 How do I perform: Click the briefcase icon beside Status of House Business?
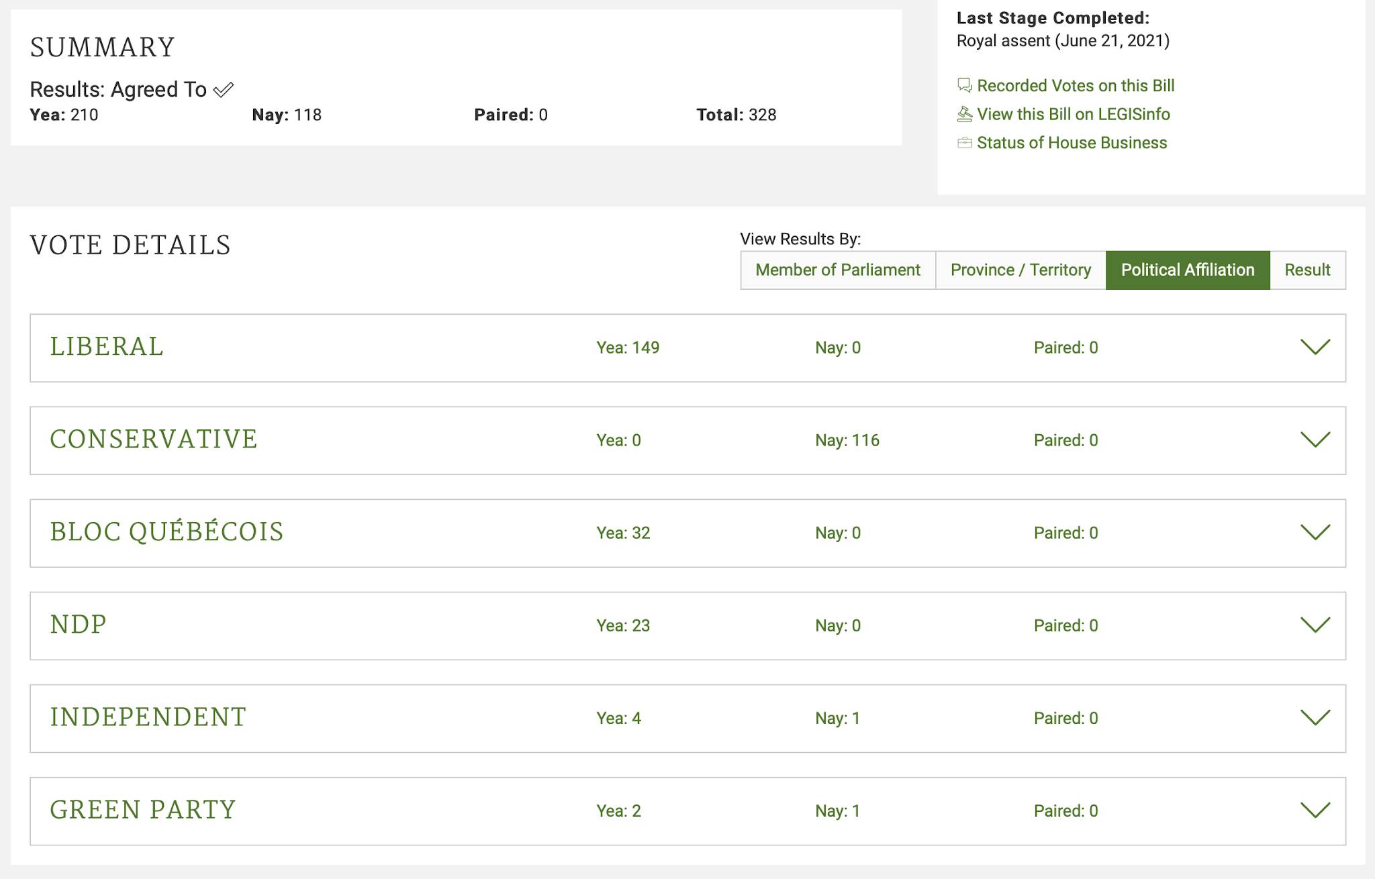[x=964, y=143]
